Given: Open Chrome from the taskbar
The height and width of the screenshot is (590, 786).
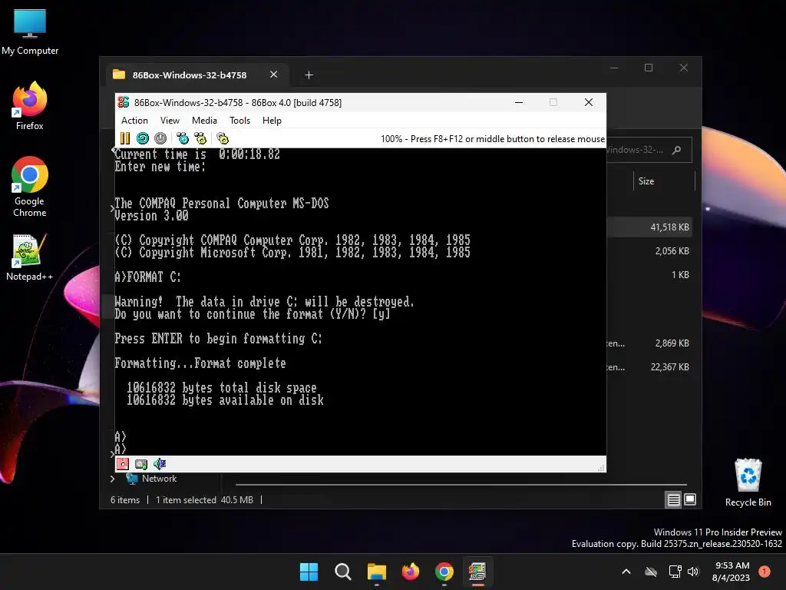Looking at the screenshot, I should click(x=444, y=572).
